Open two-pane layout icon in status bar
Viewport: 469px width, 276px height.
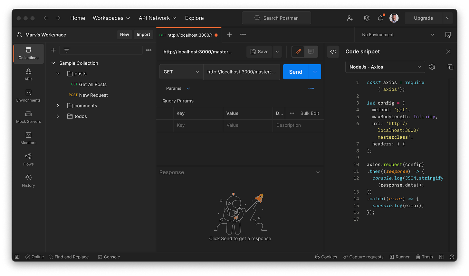tap(441, 257)
